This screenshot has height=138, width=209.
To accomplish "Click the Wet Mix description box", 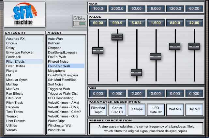I will pyautogui.click(x=175, y=110).
